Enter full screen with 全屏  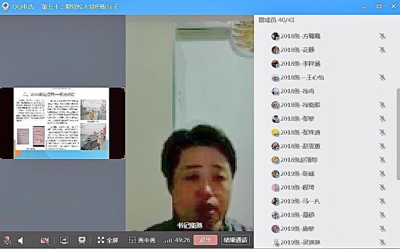(108, 240)
